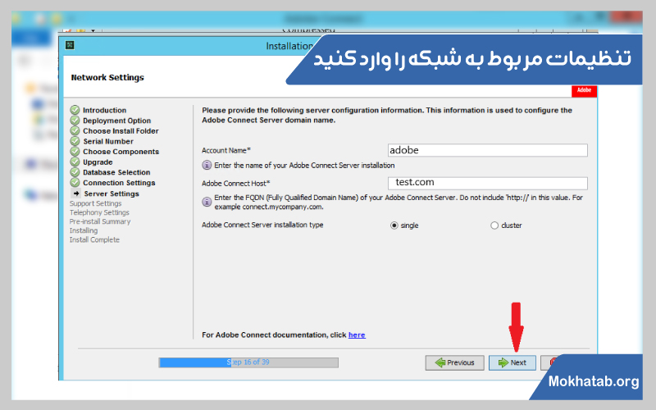This screenshot has width=656, height=410.
Task: Click the Pre-install Summary step
Action: click(x=100, y=221)
